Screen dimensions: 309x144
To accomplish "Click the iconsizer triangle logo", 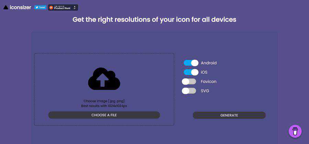I will point(6,7).
